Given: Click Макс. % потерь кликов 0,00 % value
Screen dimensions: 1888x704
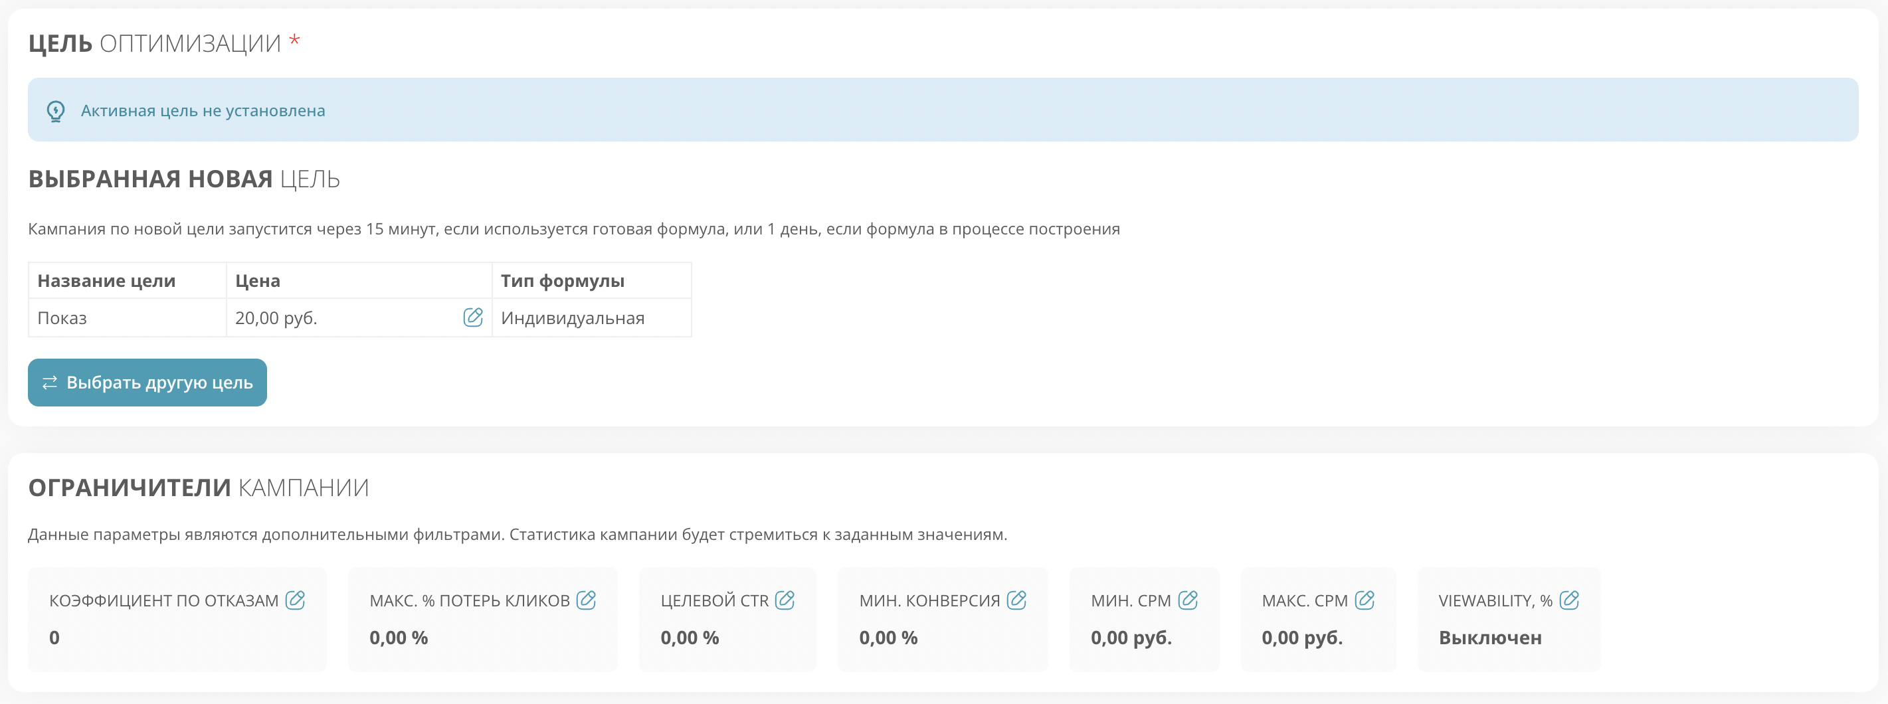Looking at the screenshot, I should tap(399, 638).
